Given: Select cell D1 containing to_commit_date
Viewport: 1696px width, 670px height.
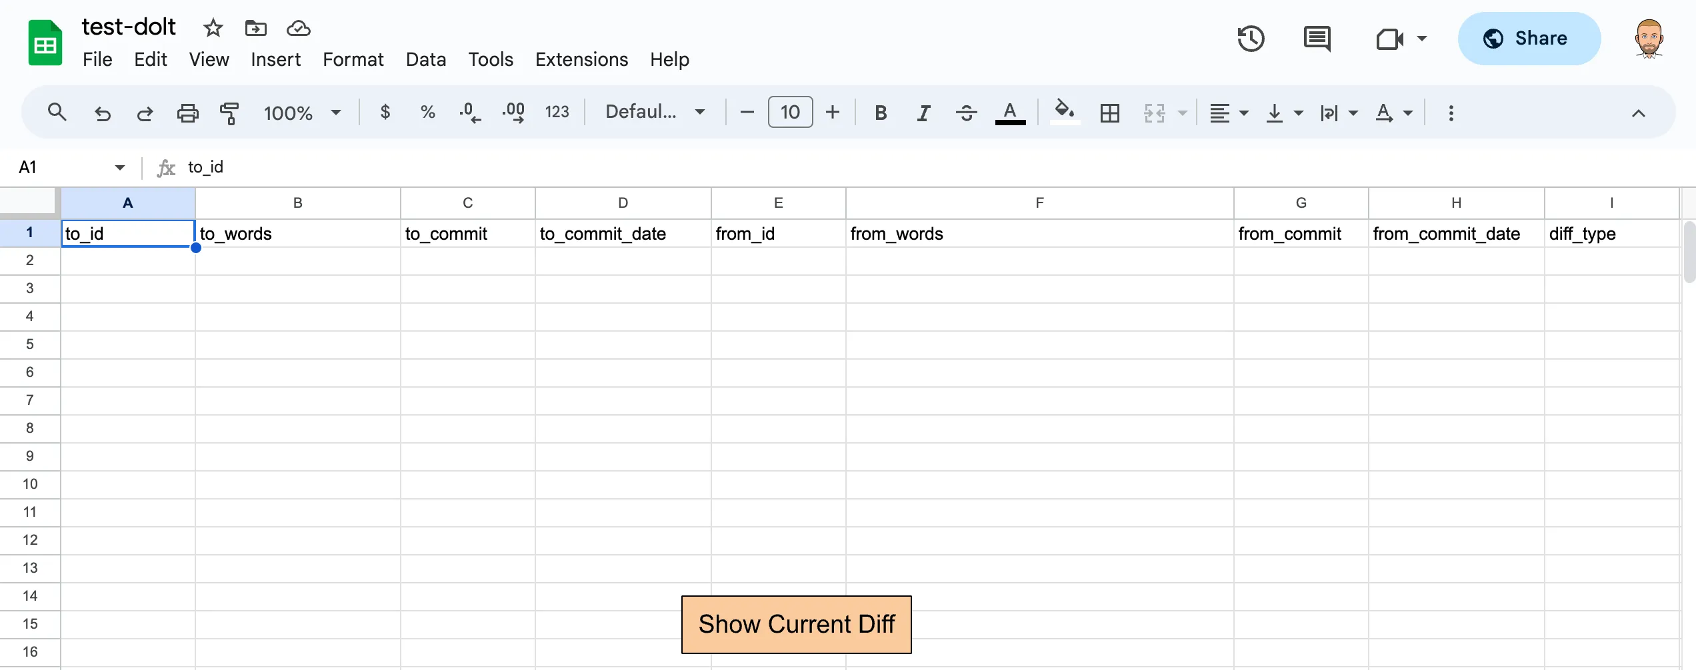Looking at the screenshot, I should click(622, 234).
